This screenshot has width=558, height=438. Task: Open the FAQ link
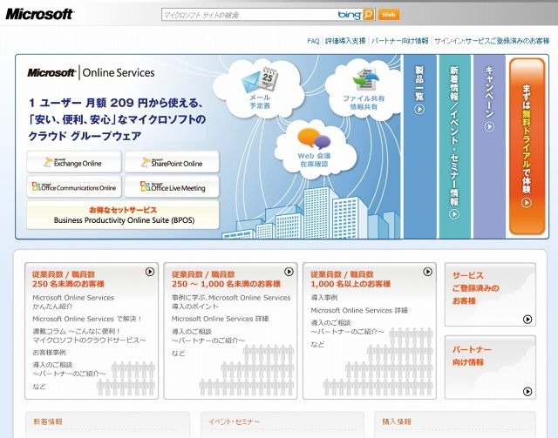313,41
